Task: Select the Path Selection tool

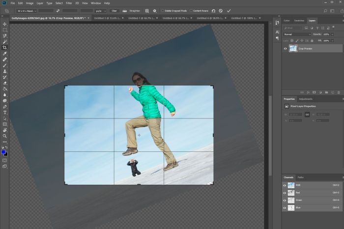Action: click(4, 118)
